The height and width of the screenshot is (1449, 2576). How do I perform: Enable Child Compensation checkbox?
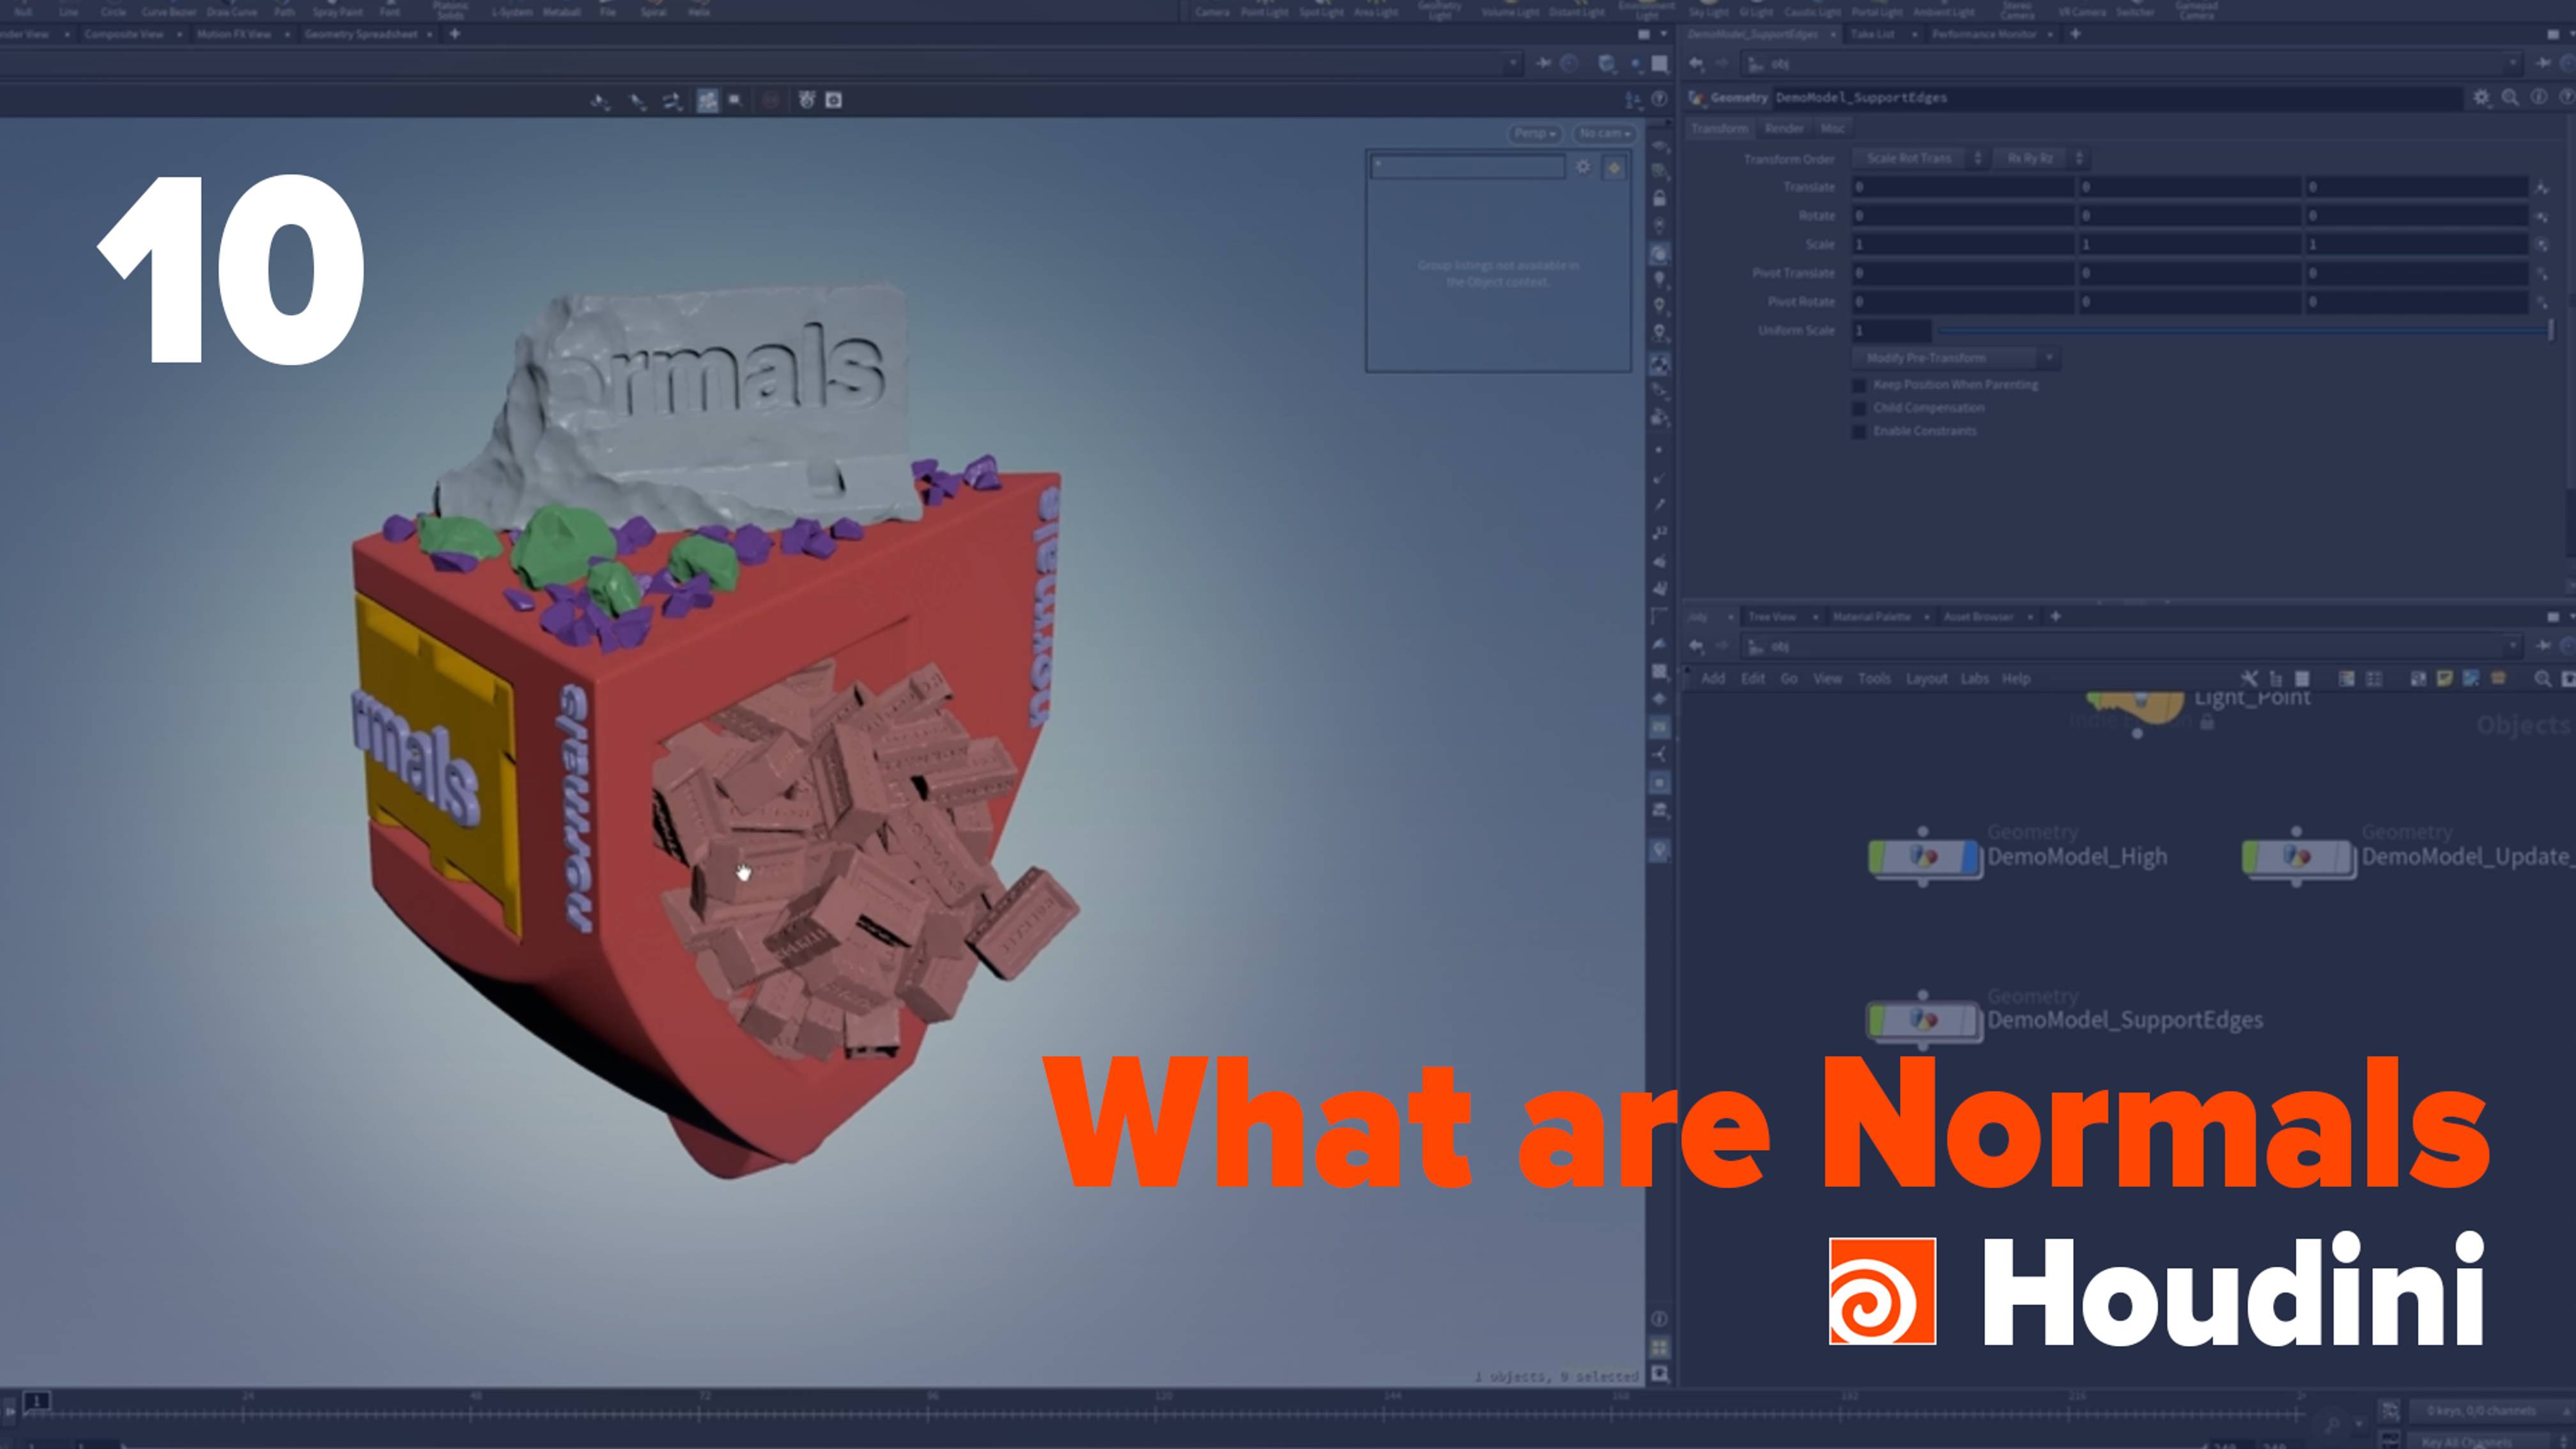[x=1859, y=408]
